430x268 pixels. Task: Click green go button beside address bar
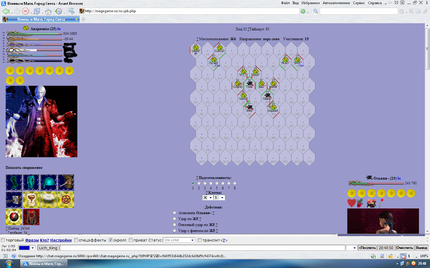coord(303,11)
